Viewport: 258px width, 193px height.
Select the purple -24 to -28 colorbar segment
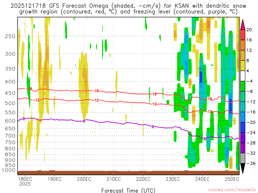243,138
